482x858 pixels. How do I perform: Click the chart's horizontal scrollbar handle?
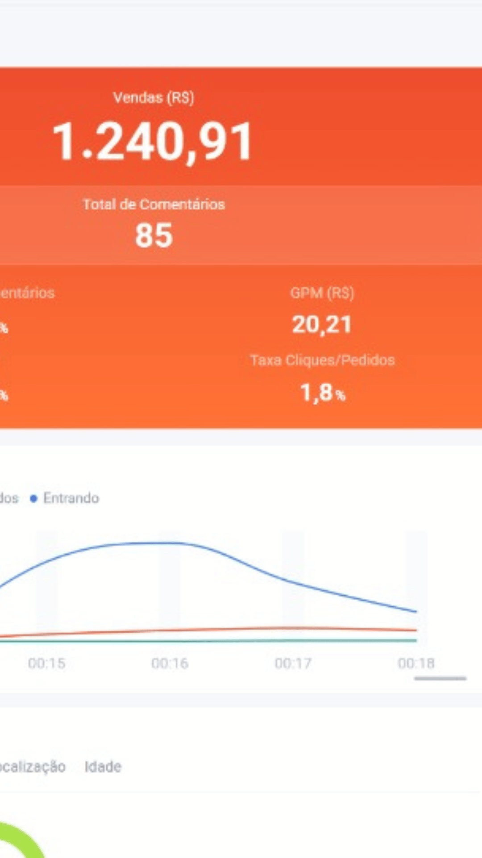440,678
